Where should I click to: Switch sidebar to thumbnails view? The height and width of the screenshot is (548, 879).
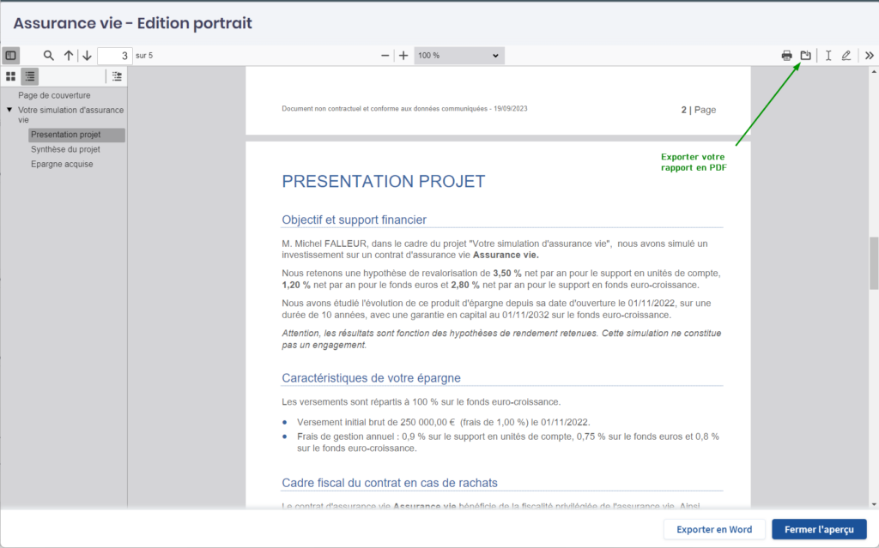point(11,76)
